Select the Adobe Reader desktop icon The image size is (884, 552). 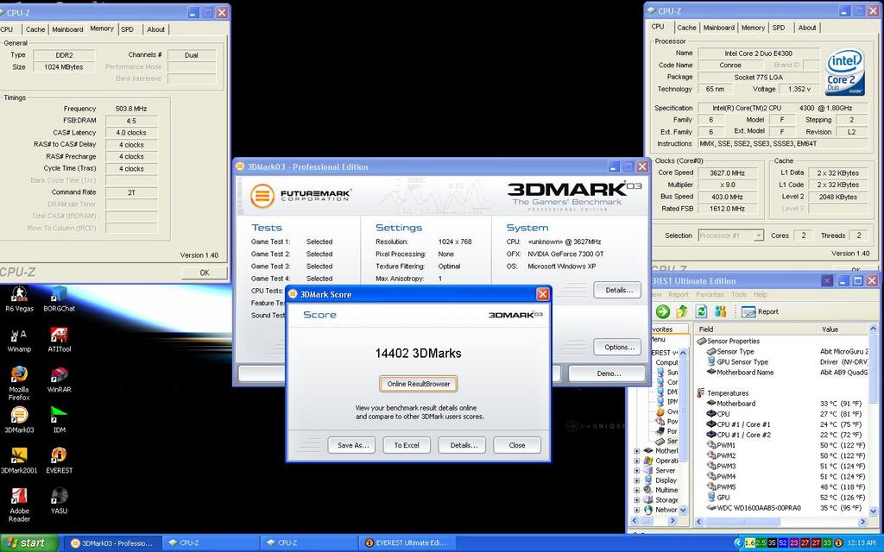19,505
